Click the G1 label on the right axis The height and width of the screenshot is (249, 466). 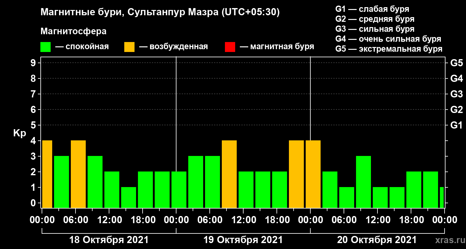pos(456,125)
